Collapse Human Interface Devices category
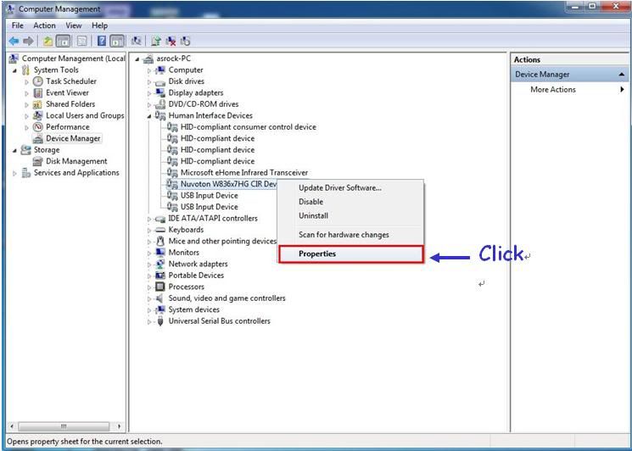Screen dimensions: 632x451 149,116
